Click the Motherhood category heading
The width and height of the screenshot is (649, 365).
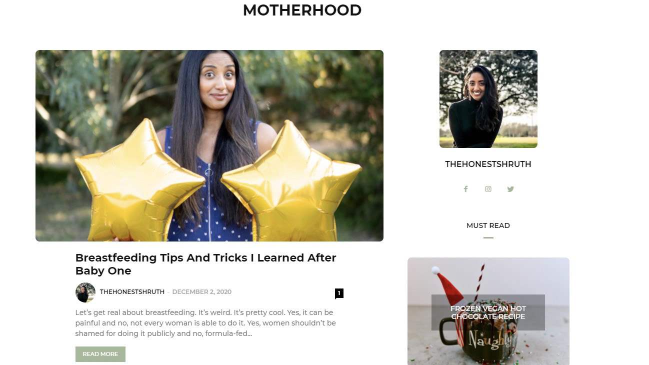(302, 10)
